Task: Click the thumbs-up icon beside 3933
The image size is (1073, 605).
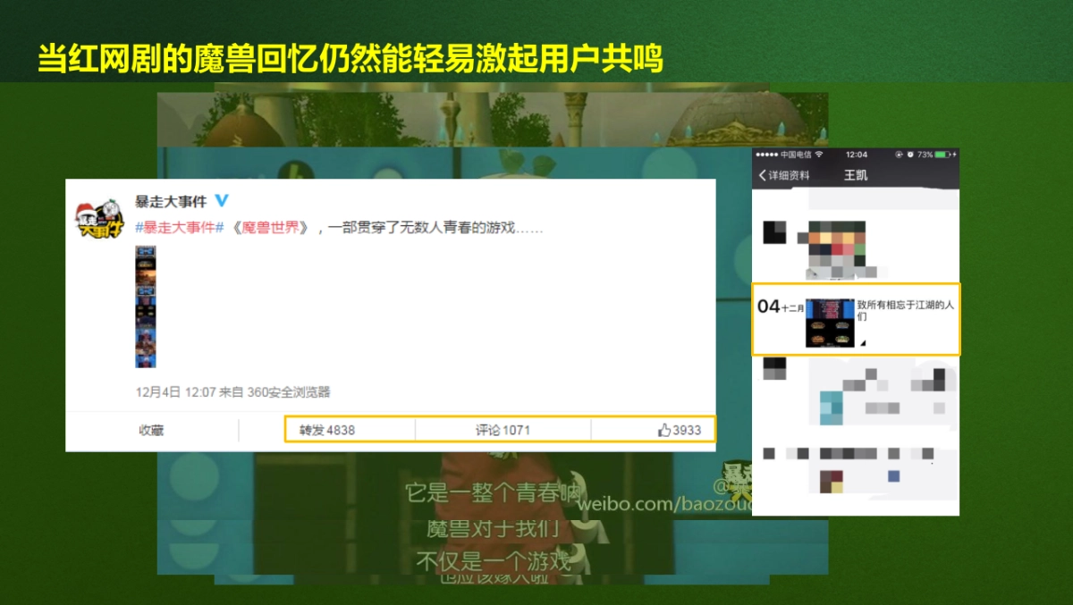Action: pos(663,430)
